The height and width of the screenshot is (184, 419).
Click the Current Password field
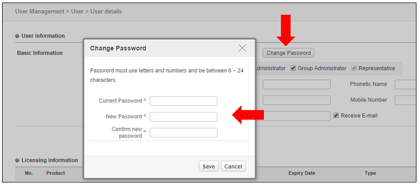coord(183,101)
